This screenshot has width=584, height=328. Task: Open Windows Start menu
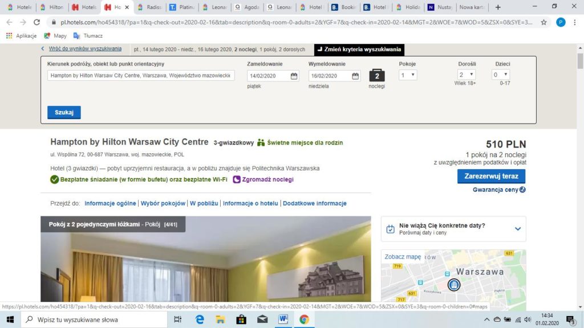(x=10, y=319)
